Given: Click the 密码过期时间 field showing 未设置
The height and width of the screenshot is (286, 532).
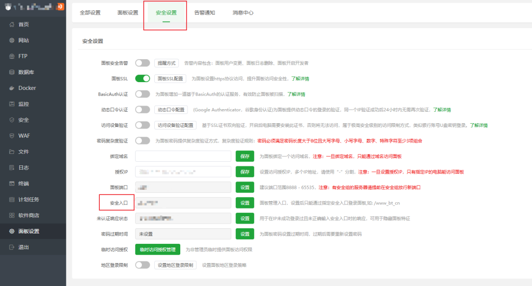Looking at the screenshot, I should coord(183,234).
